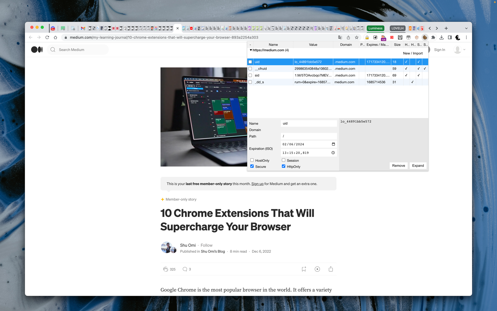Open the Cookie Editor extension popup
This screenshot has height=311, width=497.
click(x=425, y=37)
